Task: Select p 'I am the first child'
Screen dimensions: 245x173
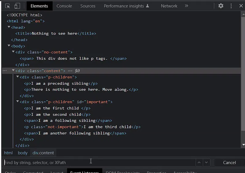Action: [57, 108]
